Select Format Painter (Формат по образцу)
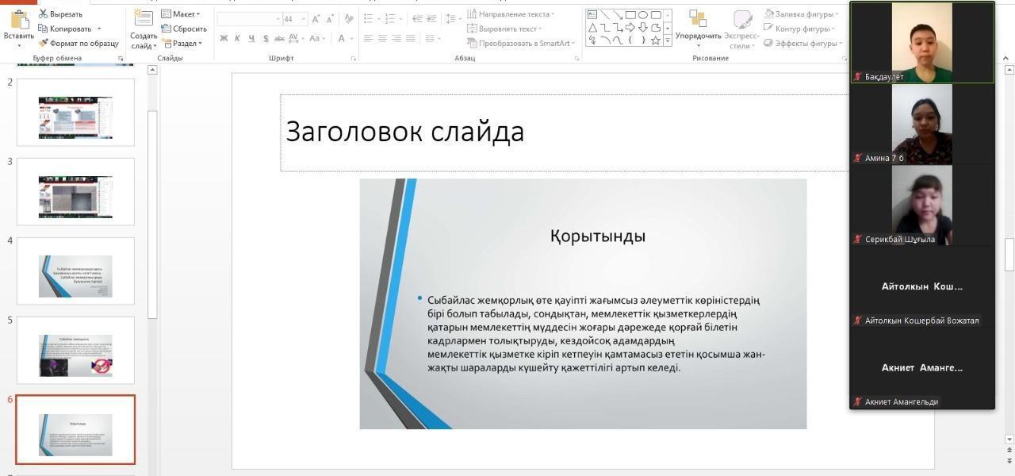The width and height of the screenshot is (1015, 476). [x=79, y=44]
